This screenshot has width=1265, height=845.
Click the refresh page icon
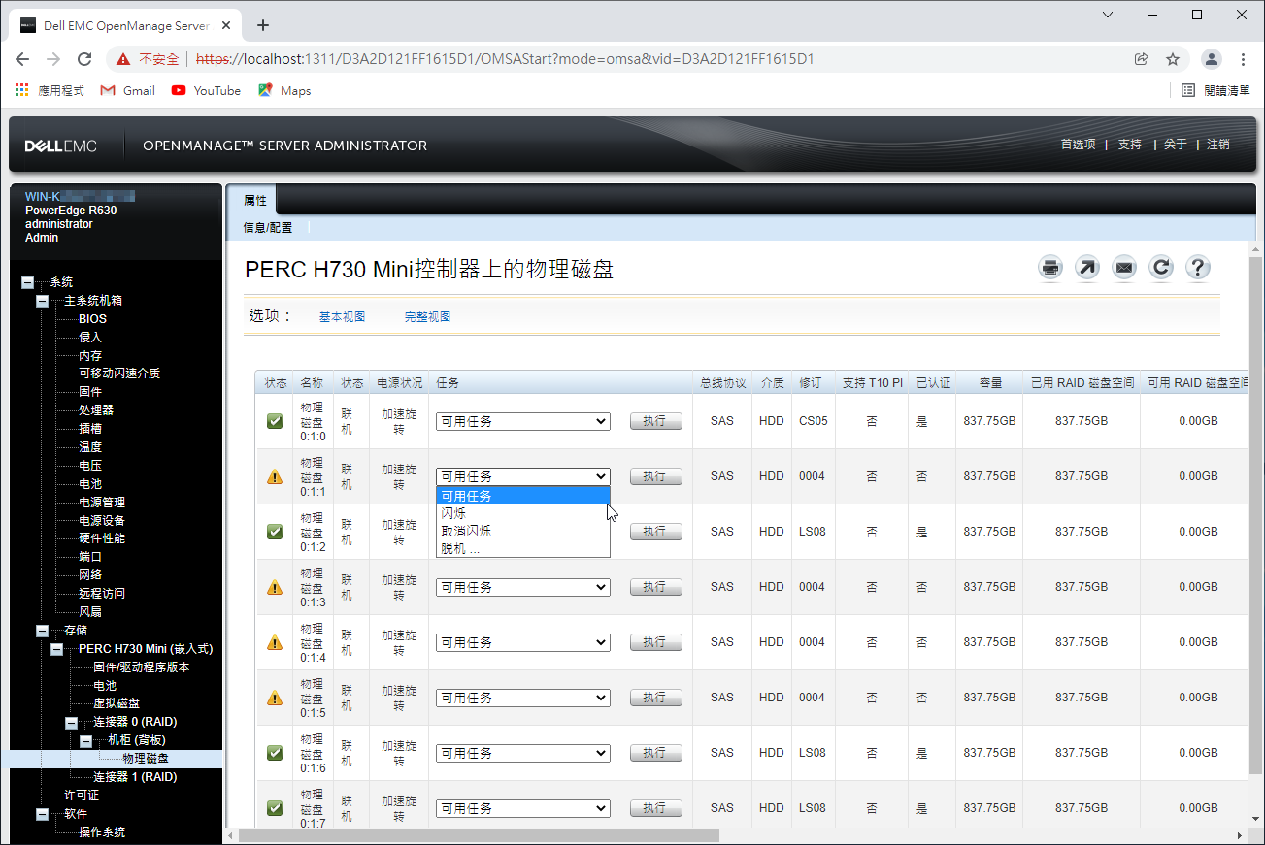tap(1161, 268)
